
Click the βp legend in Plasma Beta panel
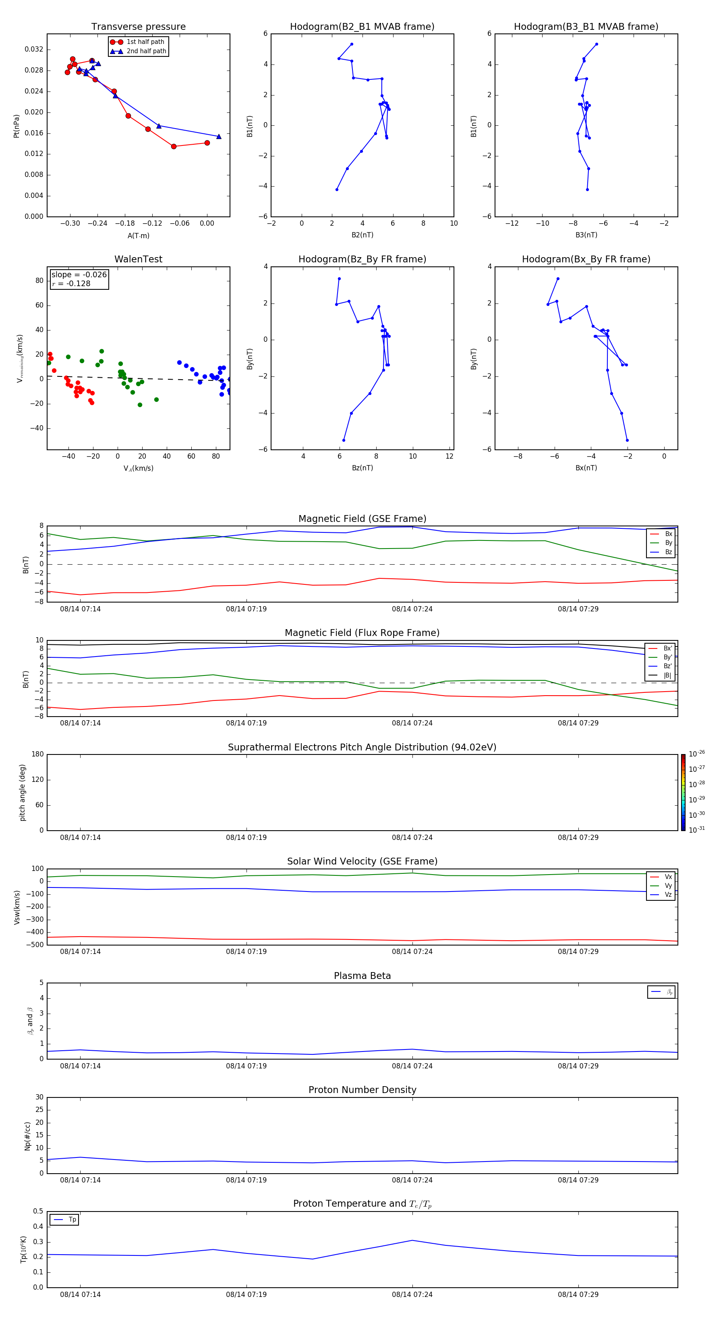tap(661, 992)
